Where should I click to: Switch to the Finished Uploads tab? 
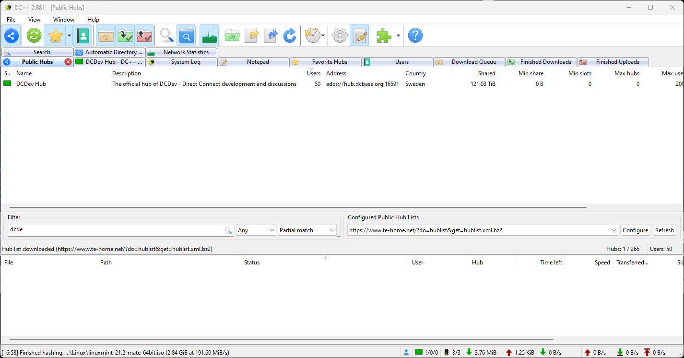coord(613,62)
